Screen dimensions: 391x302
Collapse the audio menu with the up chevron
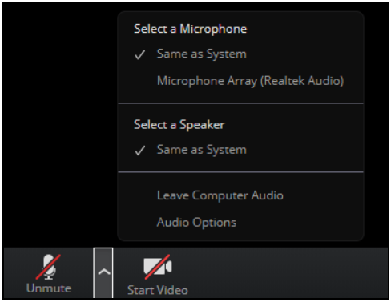click(103, 272)
